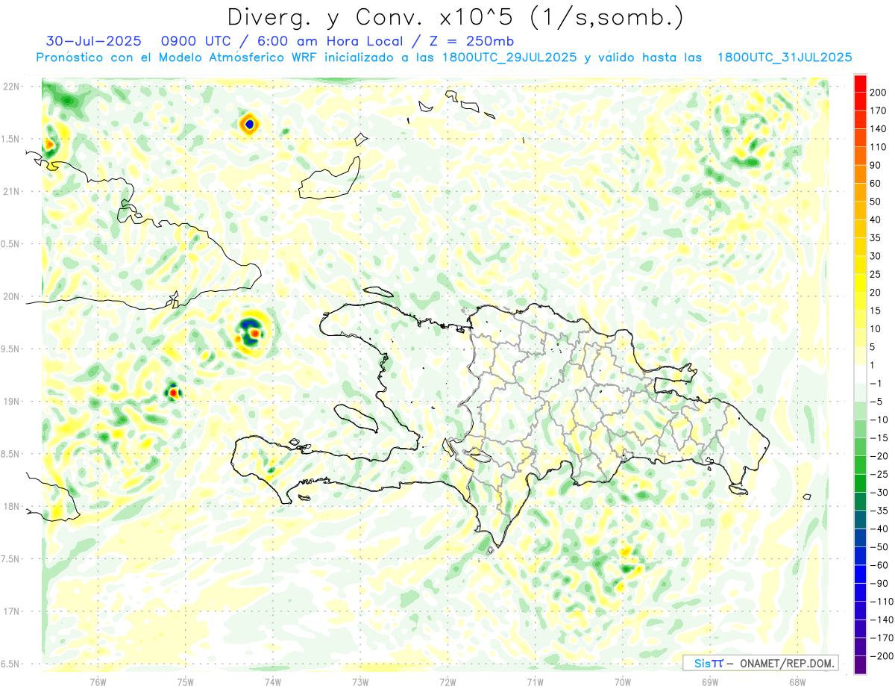Click the 140 value on color scale
Image resolution: width=895 pixels, height=692 pixels.
pos(878,129)
